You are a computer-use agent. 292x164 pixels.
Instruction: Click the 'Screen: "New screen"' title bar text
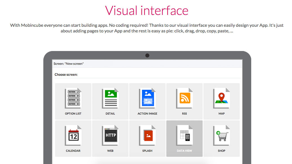point(69,64)
